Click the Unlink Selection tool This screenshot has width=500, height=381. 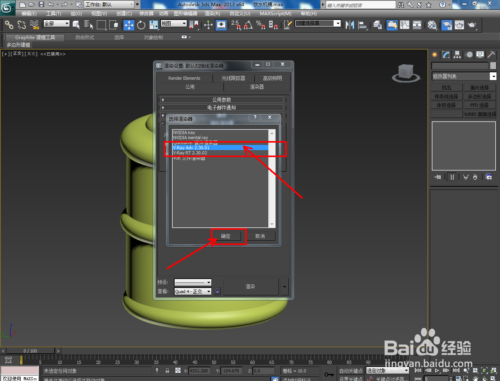point(21,25)
